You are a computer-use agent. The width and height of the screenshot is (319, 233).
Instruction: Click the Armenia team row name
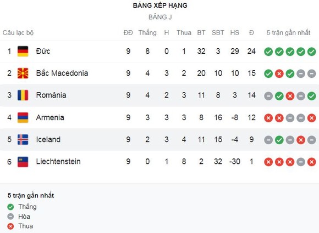pos(50,117)
